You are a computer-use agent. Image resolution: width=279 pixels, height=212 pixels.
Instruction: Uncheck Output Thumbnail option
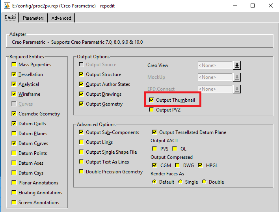click(x=151, y=100)
